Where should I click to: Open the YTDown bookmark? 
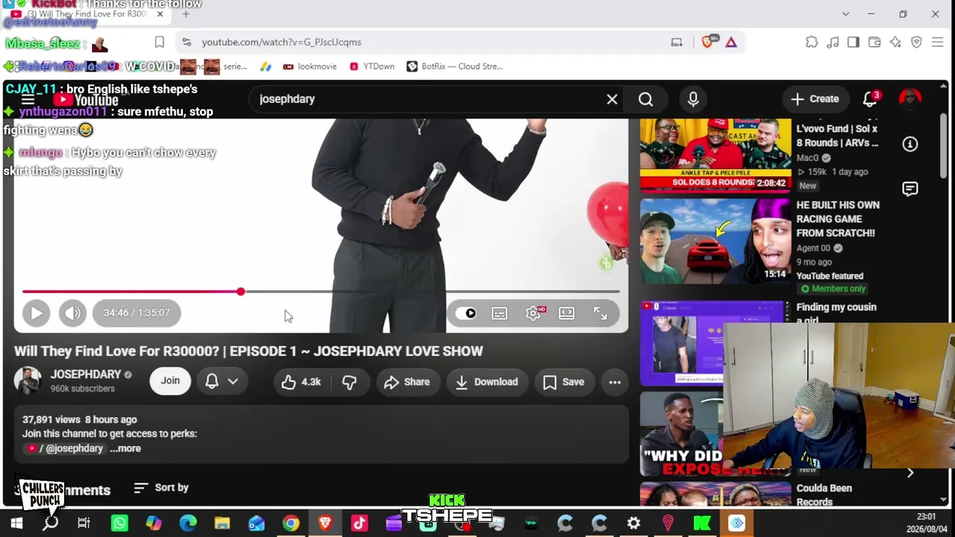point(372,66)
